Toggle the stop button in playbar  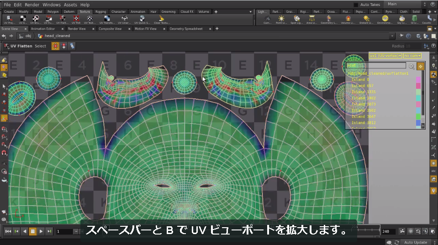coord(33,231)
